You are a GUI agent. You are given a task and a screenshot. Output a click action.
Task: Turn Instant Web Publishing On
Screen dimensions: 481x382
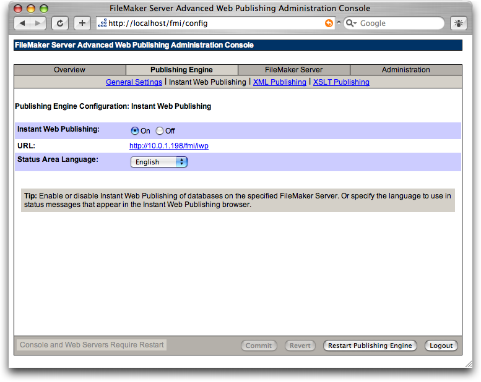point(135,131)
